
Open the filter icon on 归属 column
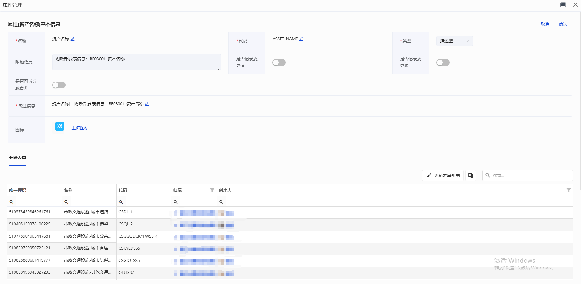click(212, 190)
